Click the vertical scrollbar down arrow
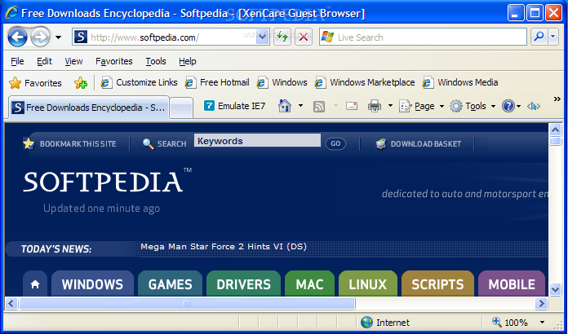This screenshot has width=568, height=334. click(555, 289)
